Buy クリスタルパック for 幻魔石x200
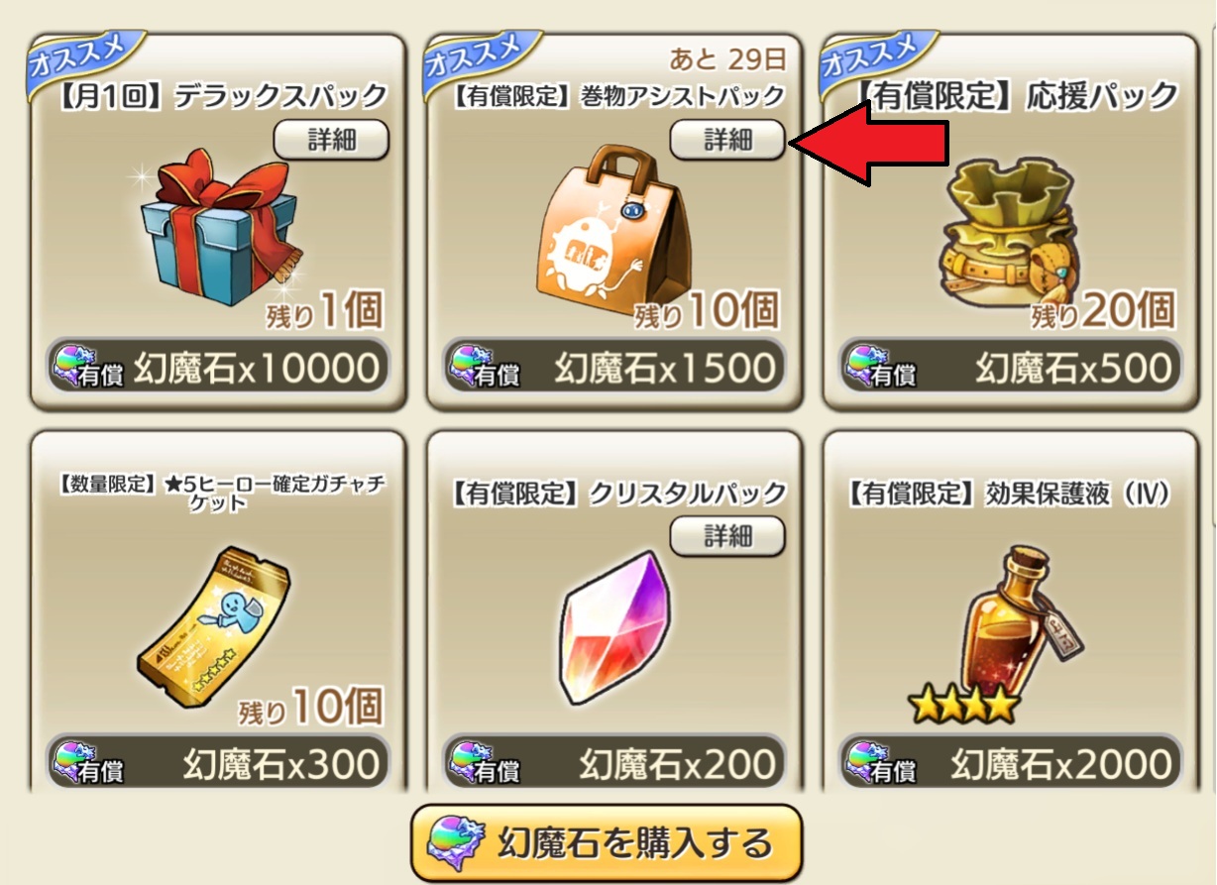 [x=613, y=763]
